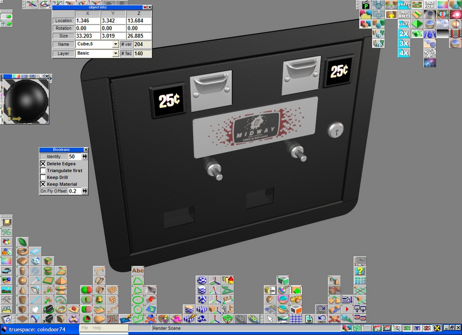
Task: Click the recycle bin delete icon
Action: [x=6, y=319]
